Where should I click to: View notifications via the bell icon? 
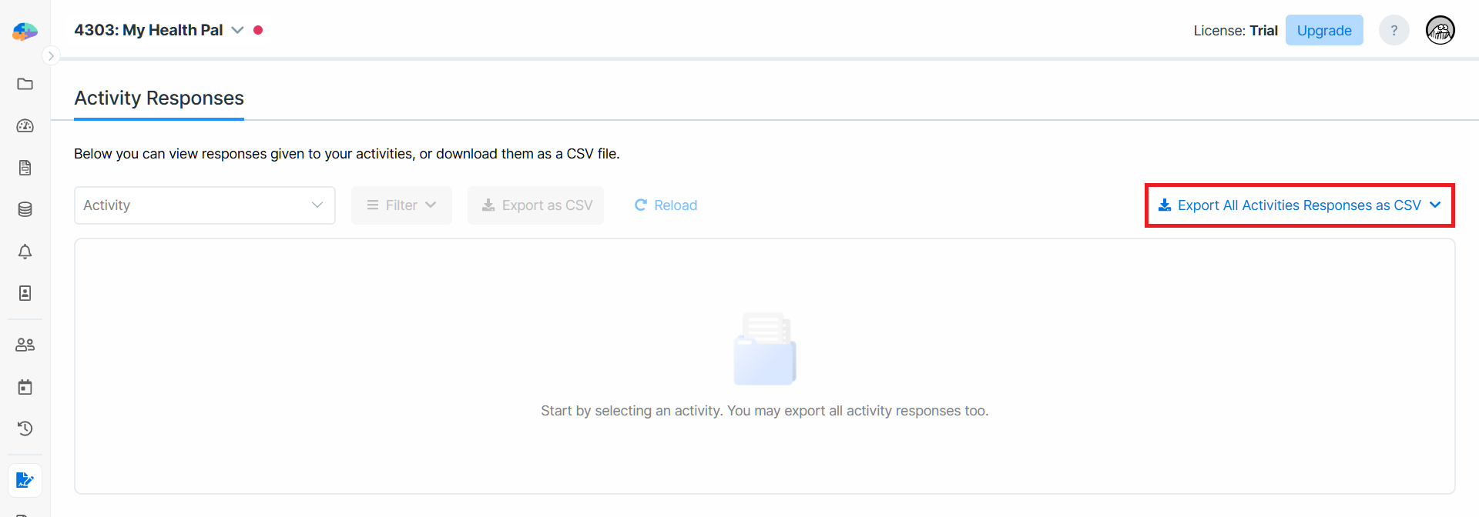point(25,251)
